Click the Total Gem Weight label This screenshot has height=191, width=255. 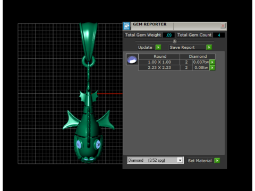143,35
